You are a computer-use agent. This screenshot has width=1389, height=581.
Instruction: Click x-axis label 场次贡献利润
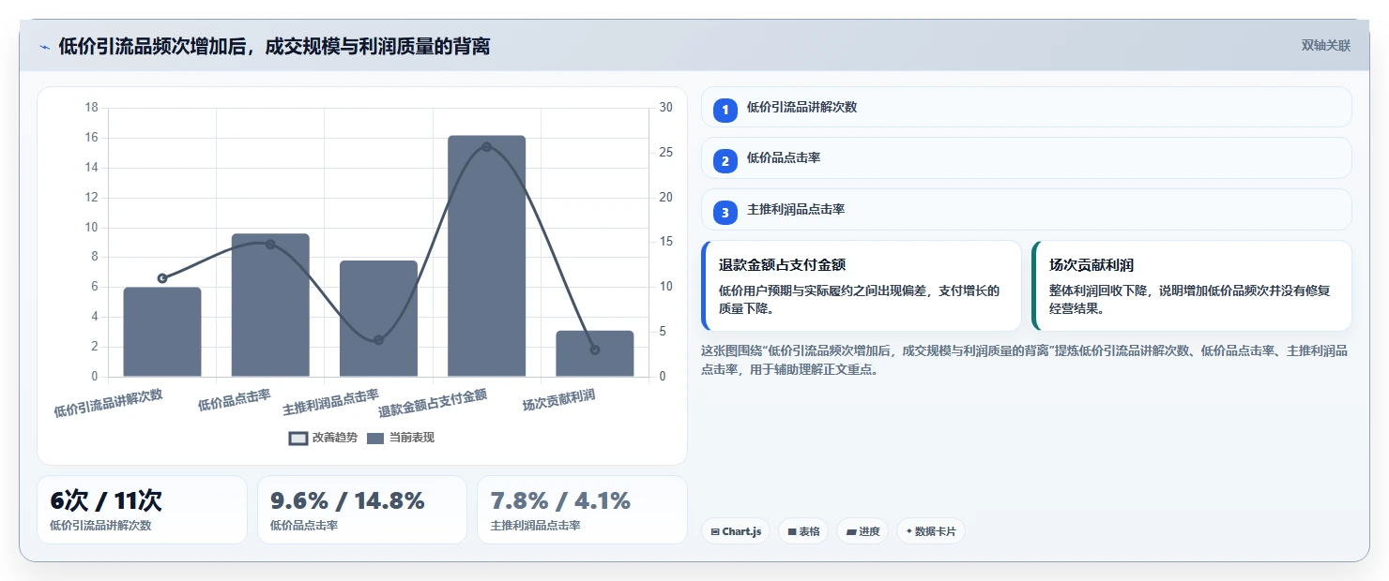558,401
